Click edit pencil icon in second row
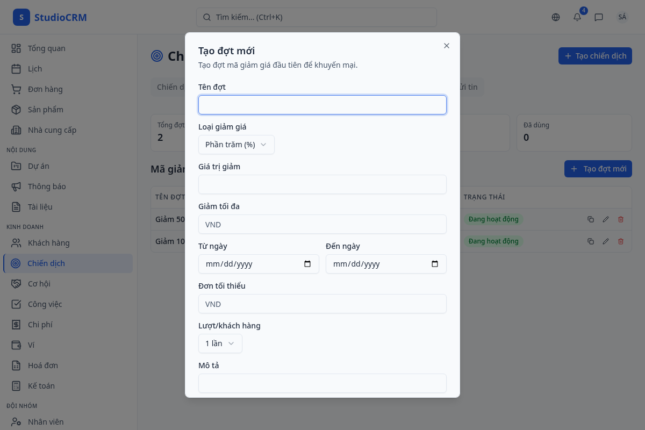The height and width of the screenshot is (430, 645). [606, 241]
